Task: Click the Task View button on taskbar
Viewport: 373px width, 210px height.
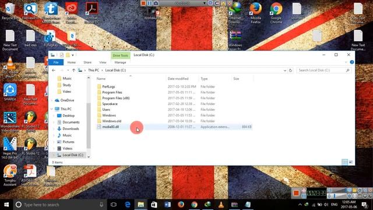Action: pos(114,205)
